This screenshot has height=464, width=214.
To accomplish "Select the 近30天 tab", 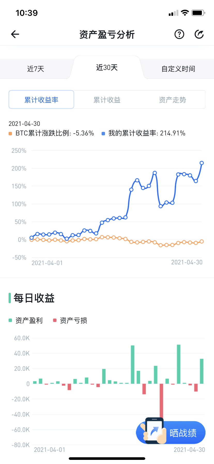I will 107,68.
